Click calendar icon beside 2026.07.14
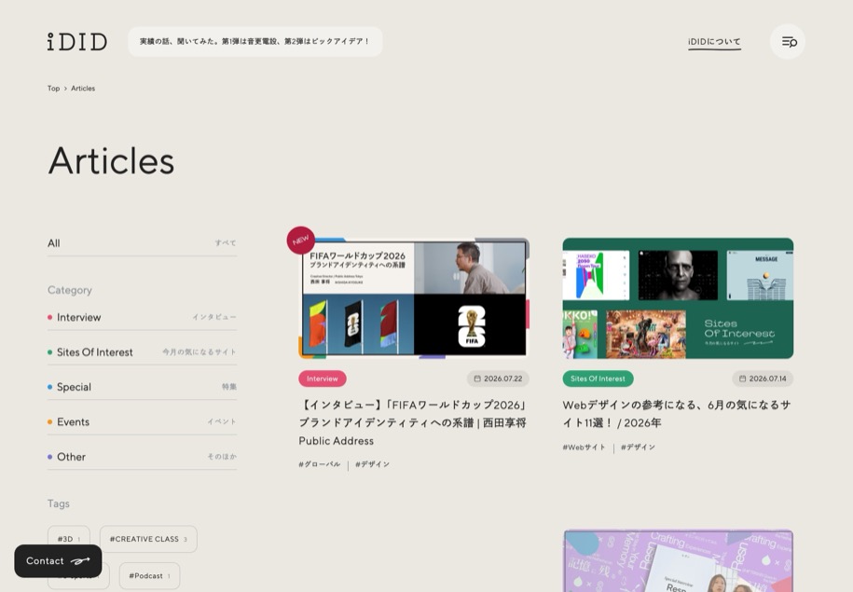 click(742, 379)
